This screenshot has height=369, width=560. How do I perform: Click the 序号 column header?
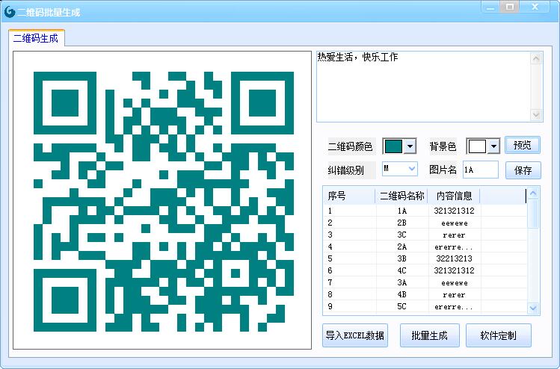coord(349,196)
